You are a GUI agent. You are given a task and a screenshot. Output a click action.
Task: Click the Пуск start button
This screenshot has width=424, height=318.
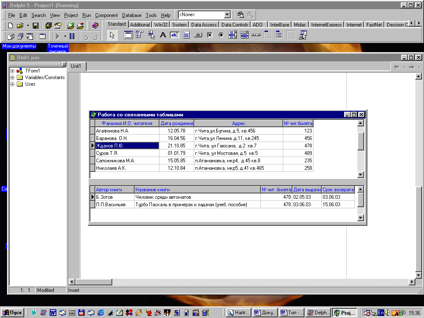click(x=12, y=313)
